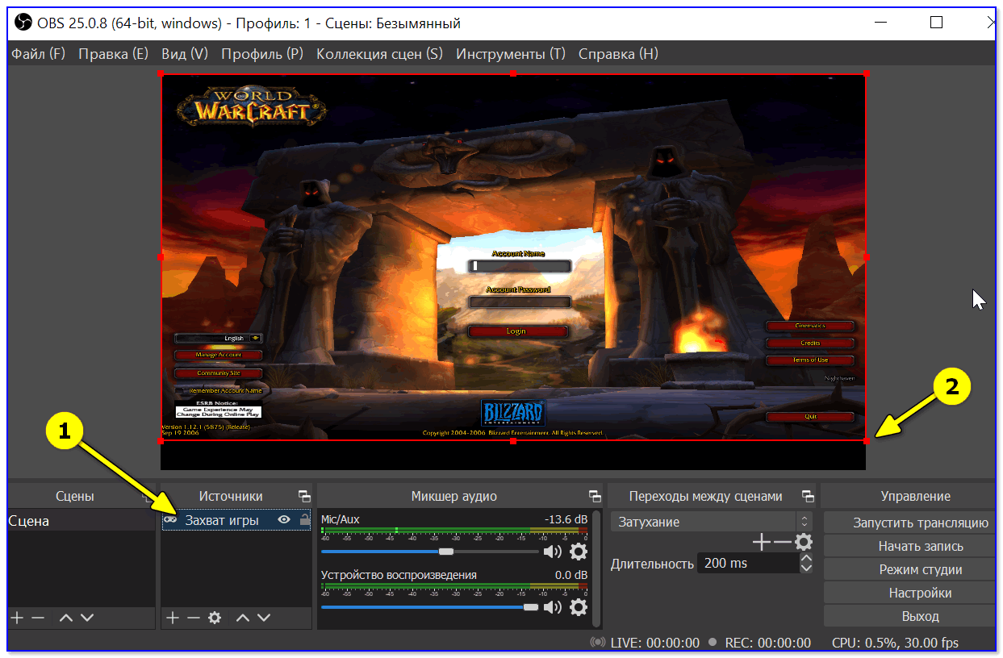Click the audio mixer vertical scrollbar
The image size is (1003, 658).
pyautogui.click(x=597, y=568)
